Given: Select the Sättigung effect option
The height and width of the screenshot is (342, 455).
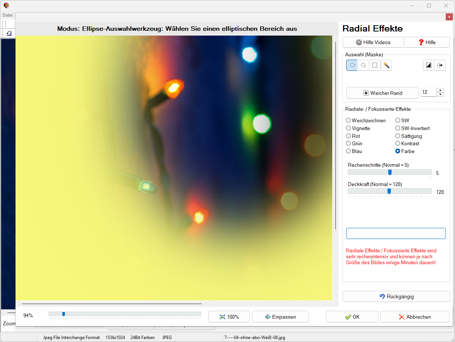Looking at the screenshot, I should 398,136.
